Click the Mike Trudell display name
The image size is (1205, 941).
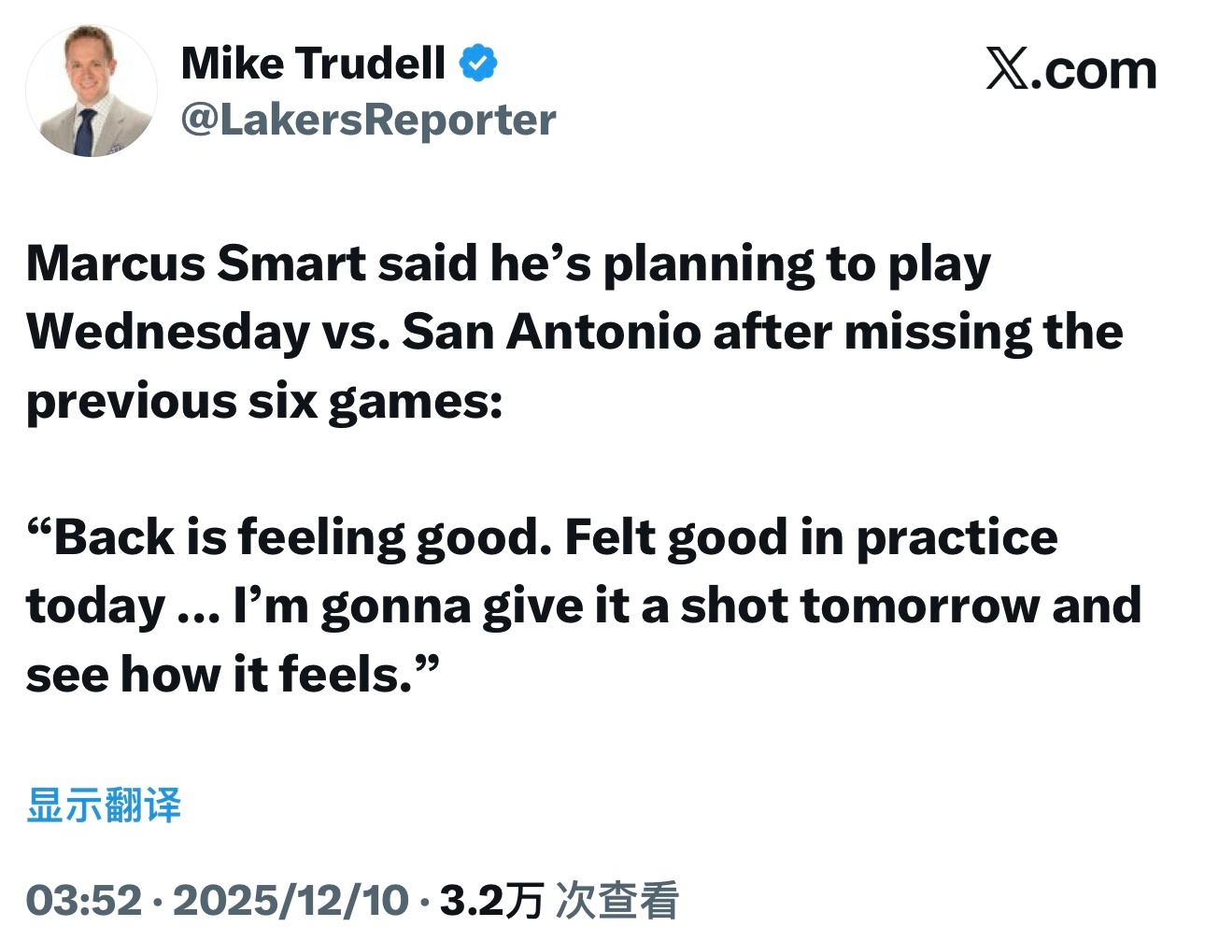tap(313, 64)
